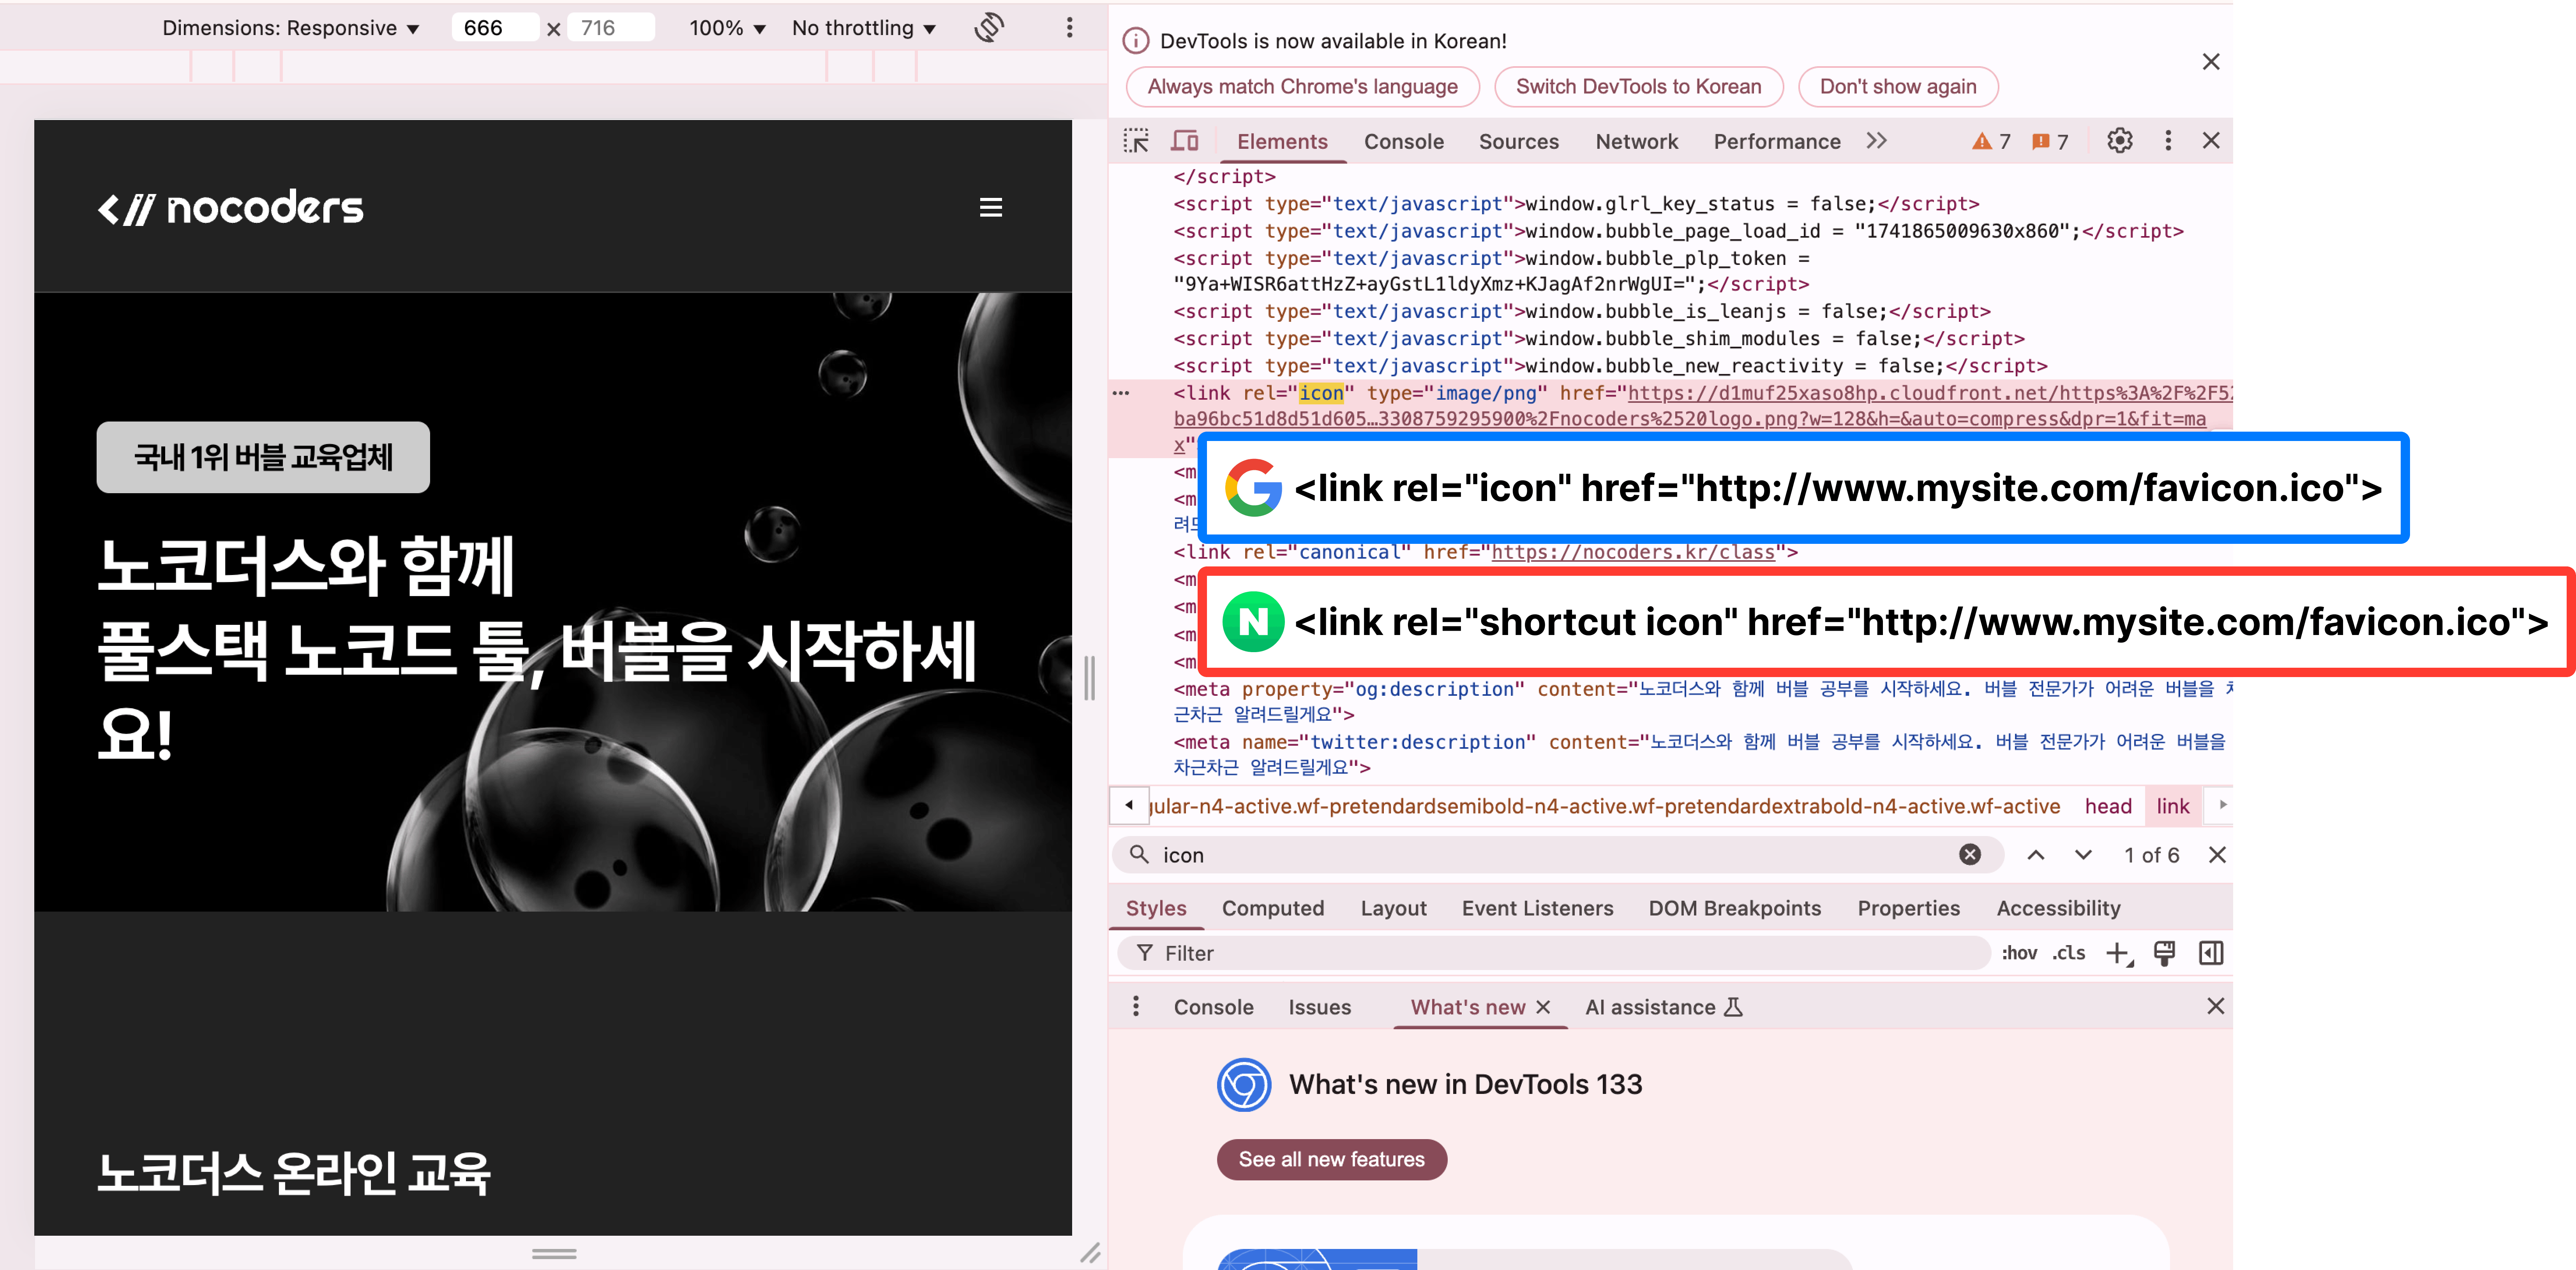
Task: Toggle :hov element state panel
Action: (x=2018, y=953)
